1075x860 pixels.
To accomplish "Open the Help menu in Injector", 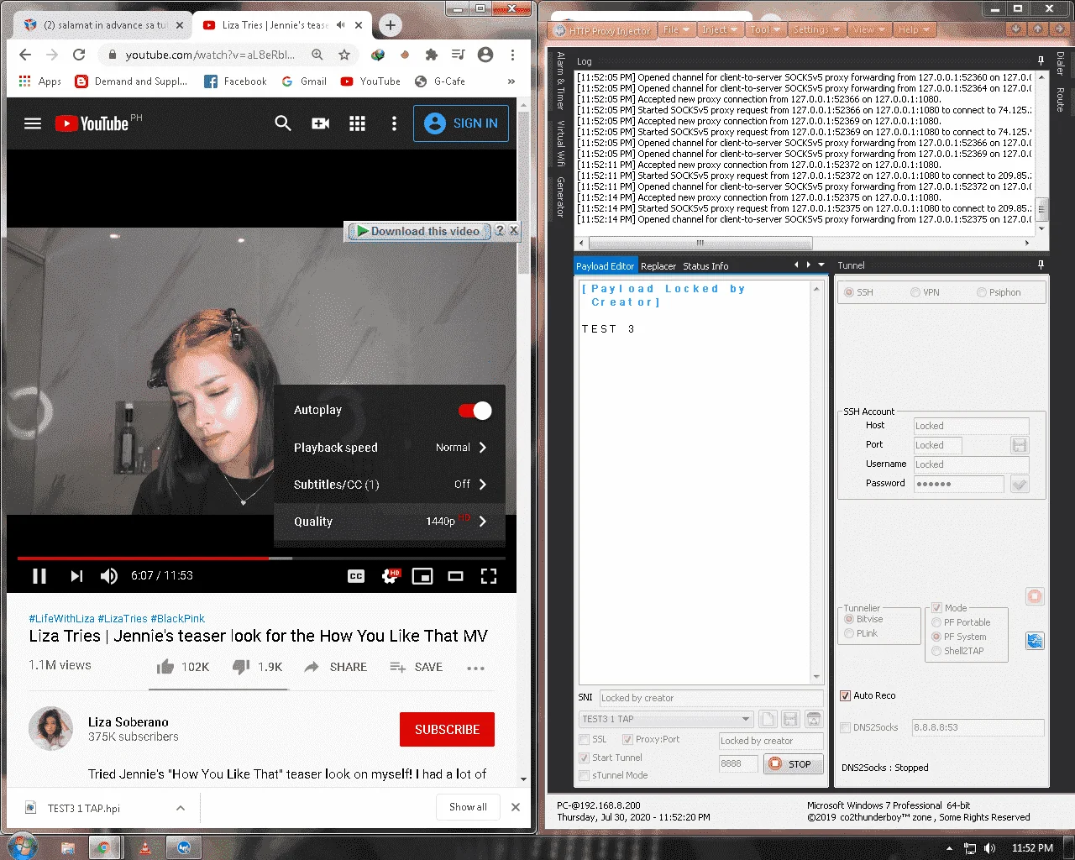I will pos(914,29).
